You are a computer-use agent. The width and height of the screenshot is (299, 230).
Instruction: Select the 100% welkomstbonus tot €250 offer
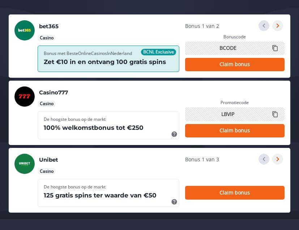point(94,128)
